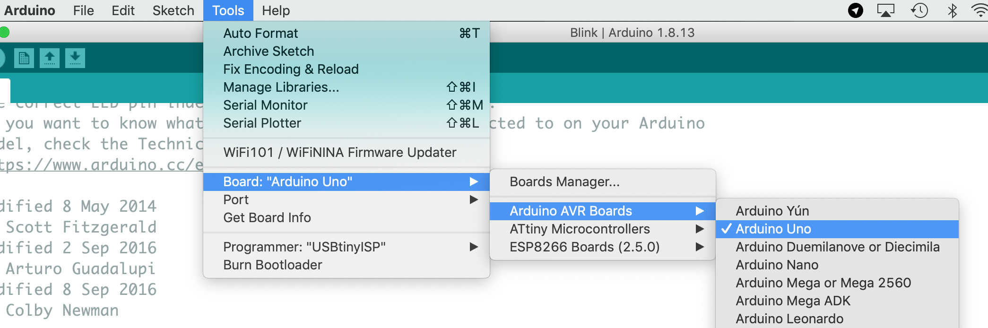Select the checked Arduino Uno board

tap(773, 229)
